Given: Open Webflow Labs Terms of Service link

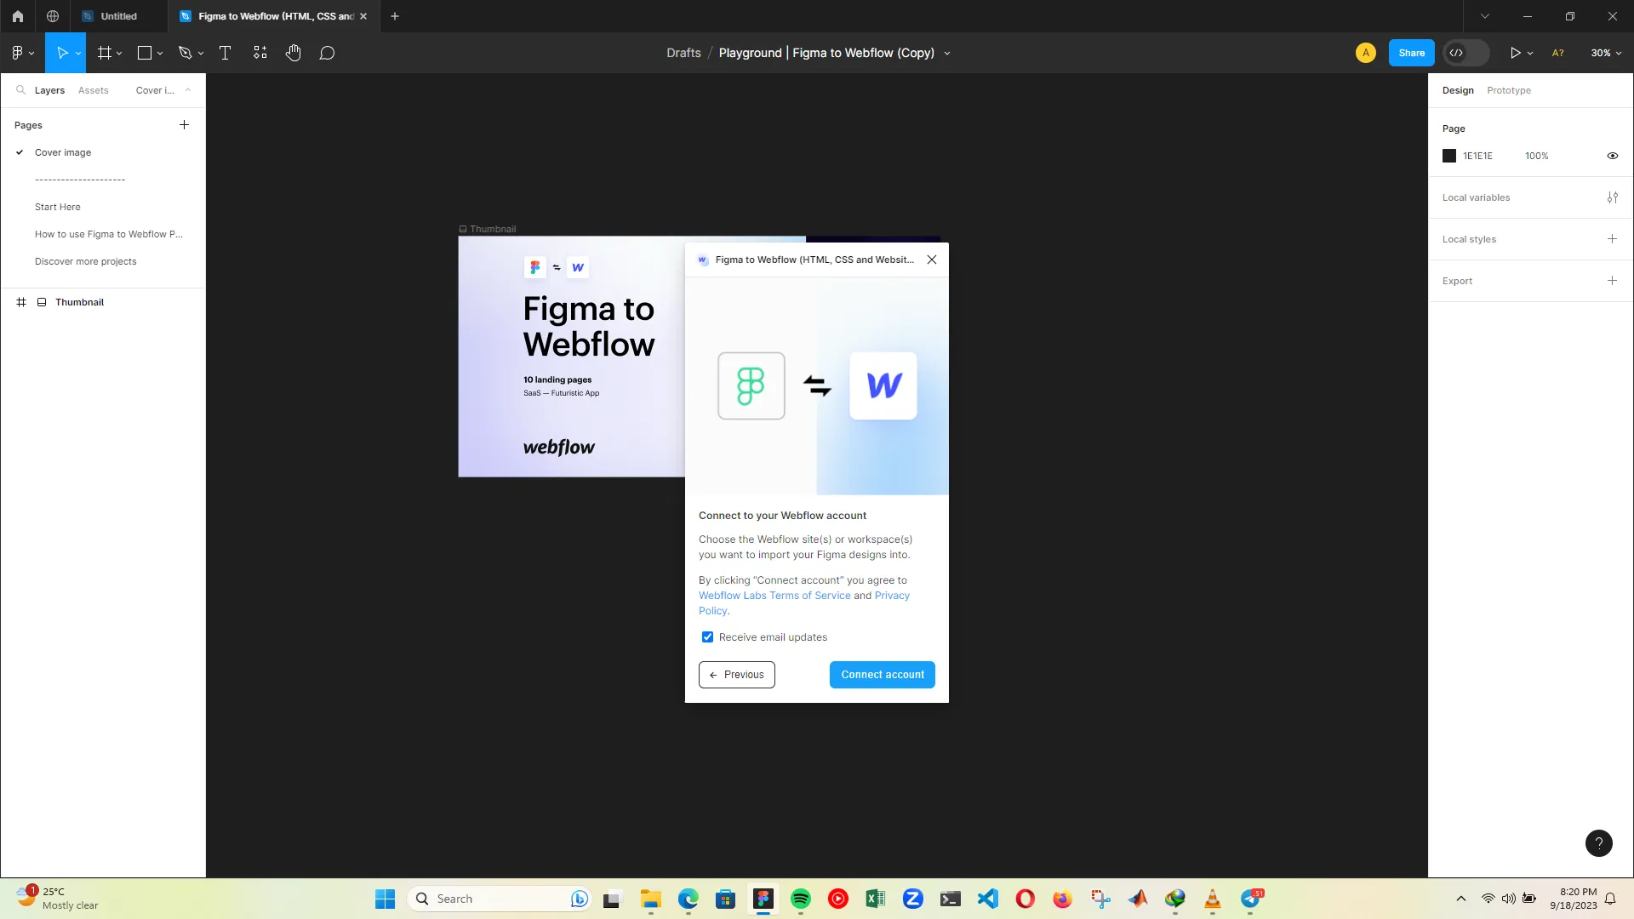Looking at the screenshot, I should click(x=774, y=596).
